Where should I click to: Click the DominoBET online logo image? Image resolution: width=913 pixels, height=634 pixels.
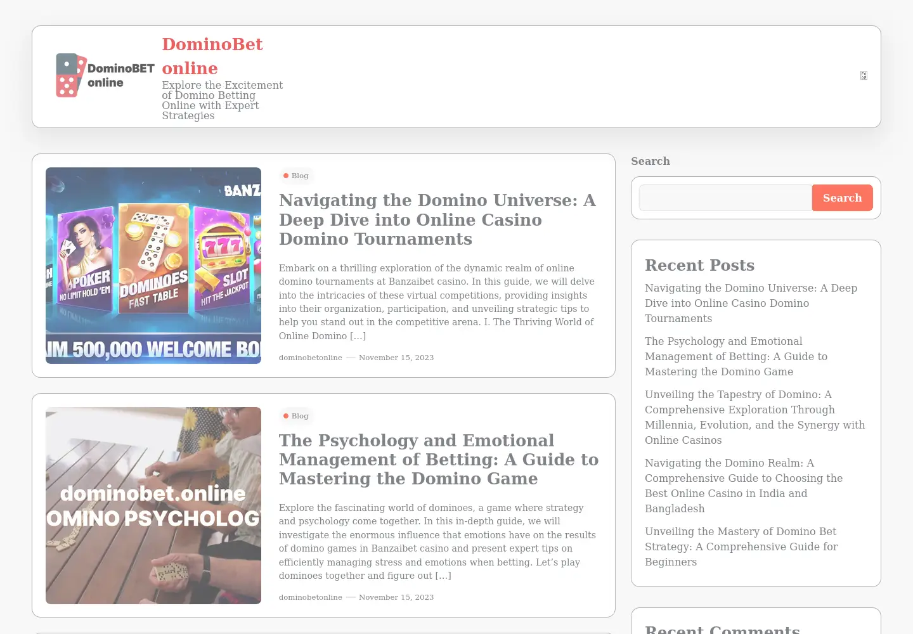105,75
